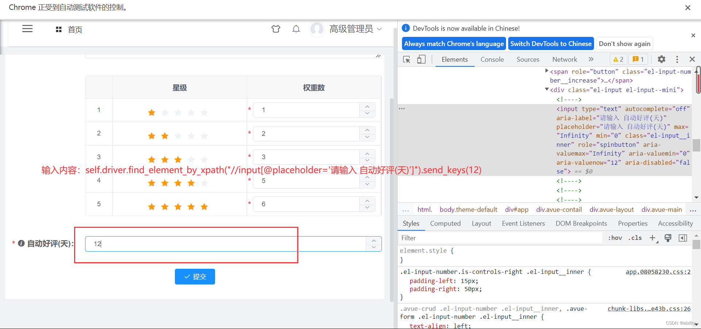Collapse the div el-input--mini node

[x=547, y=89]
